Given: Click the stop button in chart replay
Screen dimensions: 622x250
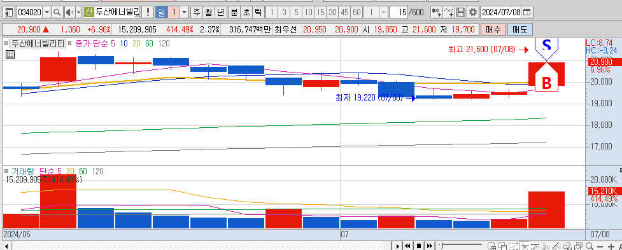Looking at the screenshot, I should point(419,246).
